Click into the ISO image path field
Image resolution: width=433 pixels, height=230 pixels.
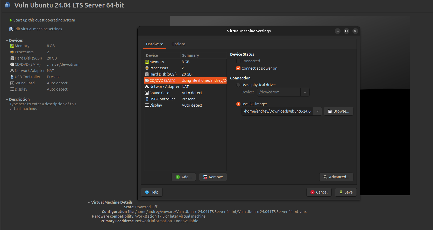click(277, 111)
